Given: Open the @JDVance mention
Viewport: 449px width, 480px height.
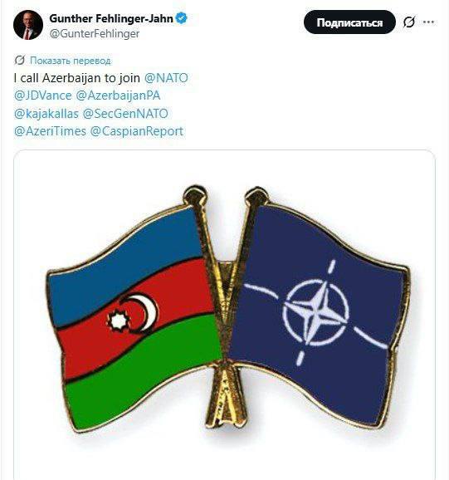Looking at the screenshot, I should click(43, 96).
